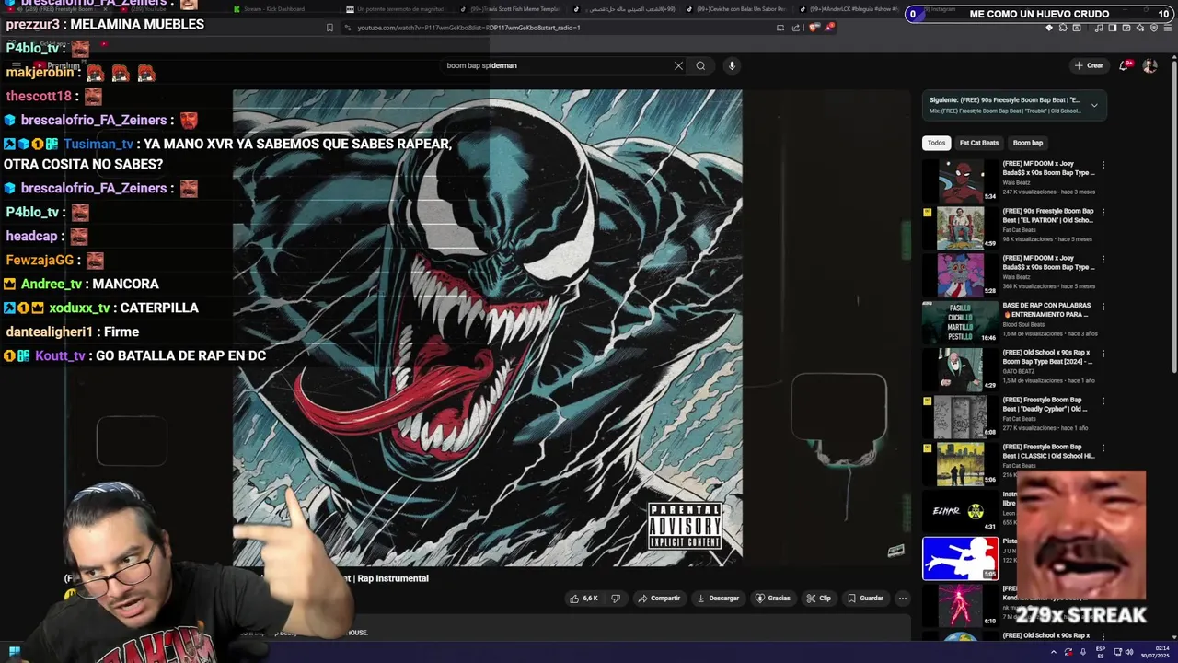
Task: Click the browser address bar URL
Action: (468, 28)
